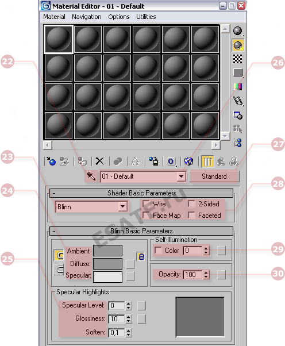Click the sample slots scroll up arrow
This screenshot has width=285, height=346.
coord(225,29)
